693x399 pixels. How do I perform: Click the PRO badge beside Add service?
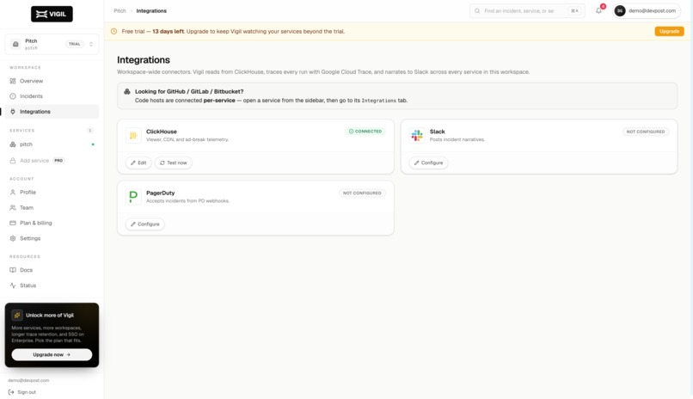pyautogui.click(x=58, y=161)
